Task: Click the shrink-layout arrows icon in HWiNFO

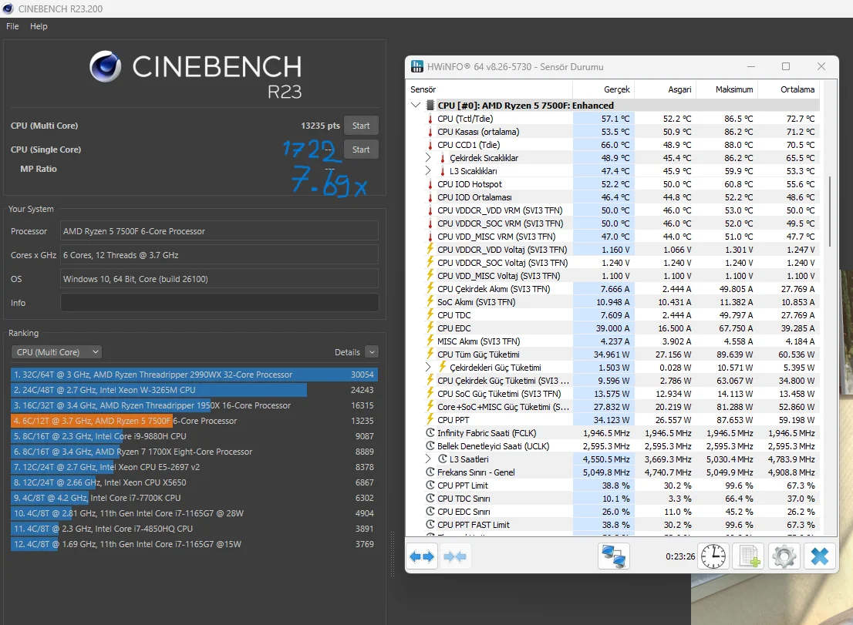Action: pos(455,556)
